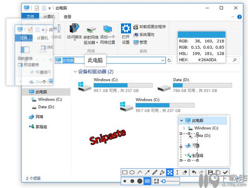Open settings via 打开设置 gear

pos(126,28)
